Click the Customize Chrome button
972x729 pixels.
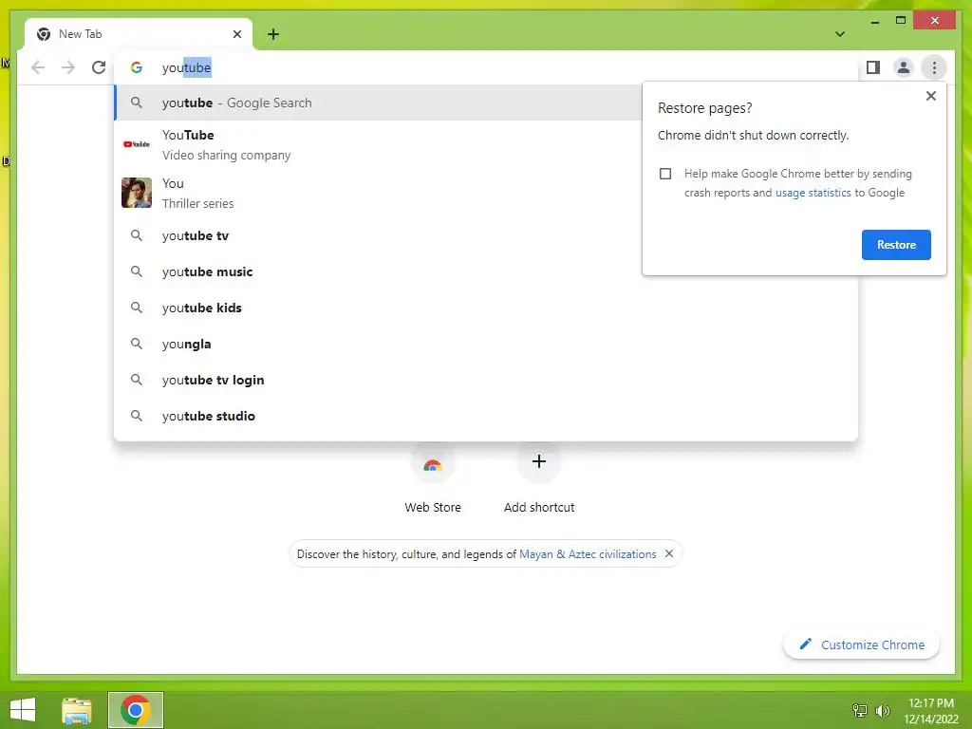pyautogui.click(x=861, y=645)
